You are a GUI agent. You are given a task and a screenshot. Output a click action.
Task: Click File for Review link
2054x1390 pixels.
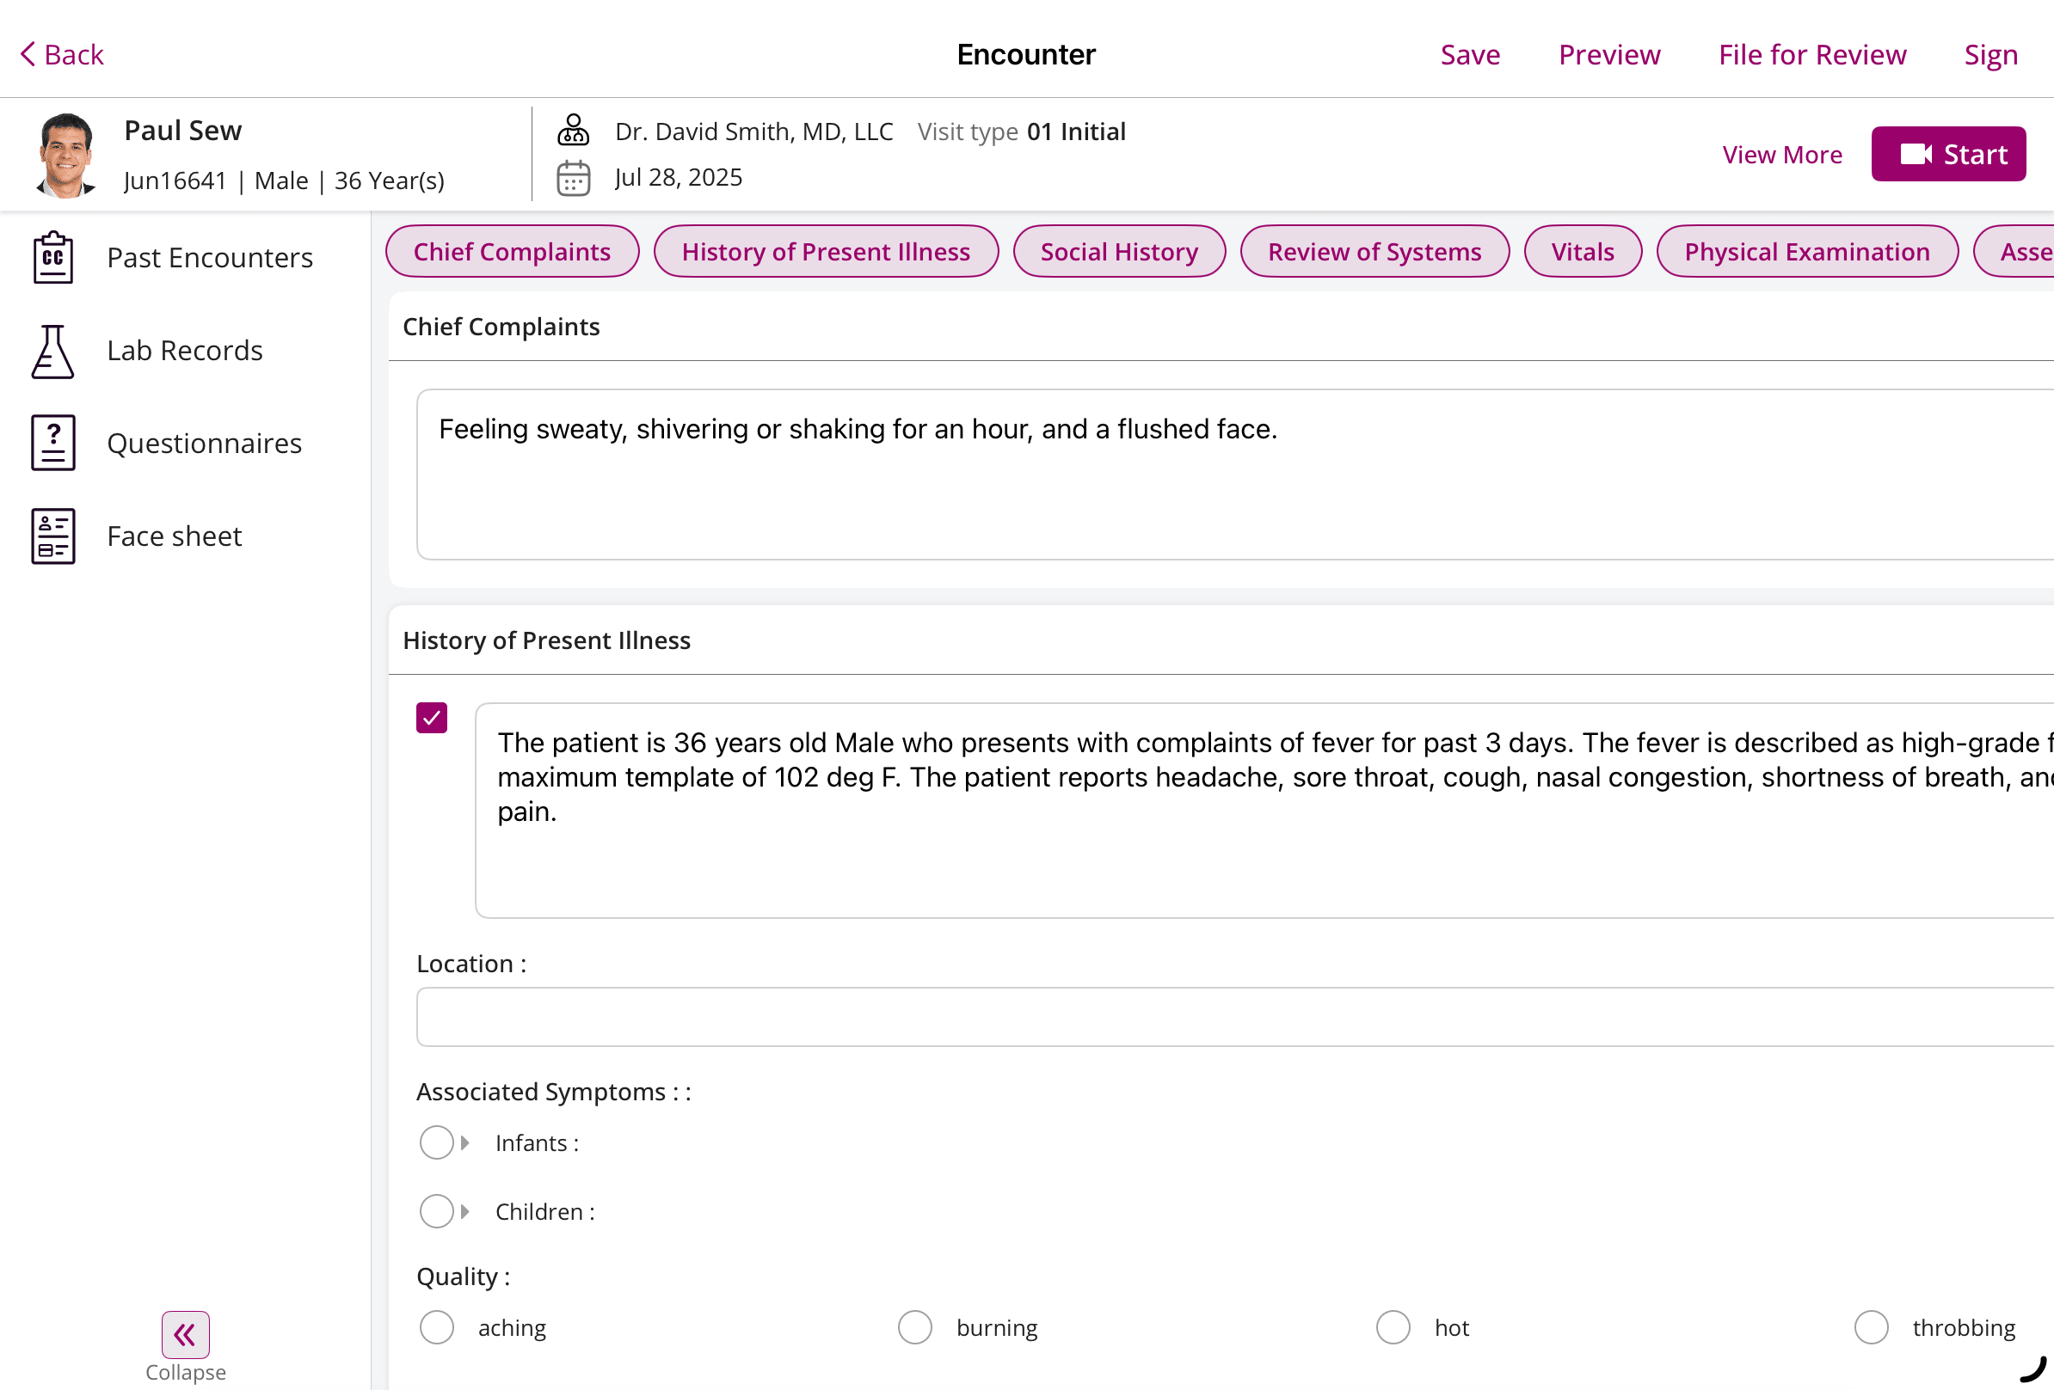(x=1811, y=55)
